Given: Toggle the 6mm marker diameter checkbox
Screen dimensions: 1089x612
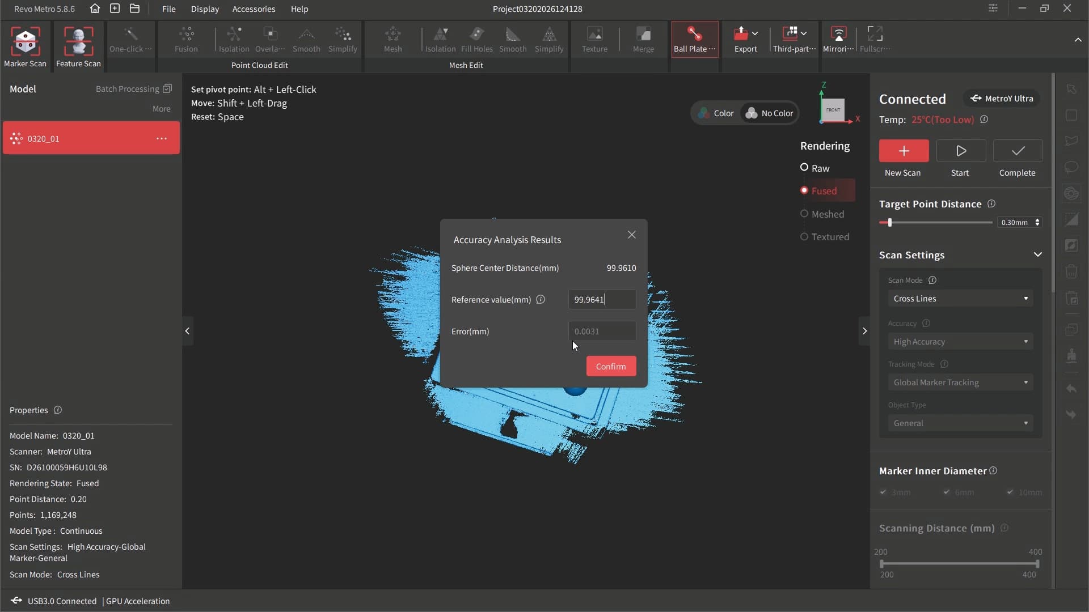Looking at the screenshot, I should coord(947,492).
